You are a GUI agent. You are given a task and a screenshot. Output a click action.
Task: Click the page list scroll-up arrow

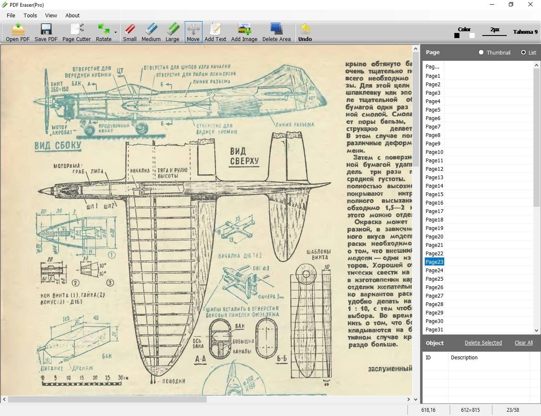[537, 65]
